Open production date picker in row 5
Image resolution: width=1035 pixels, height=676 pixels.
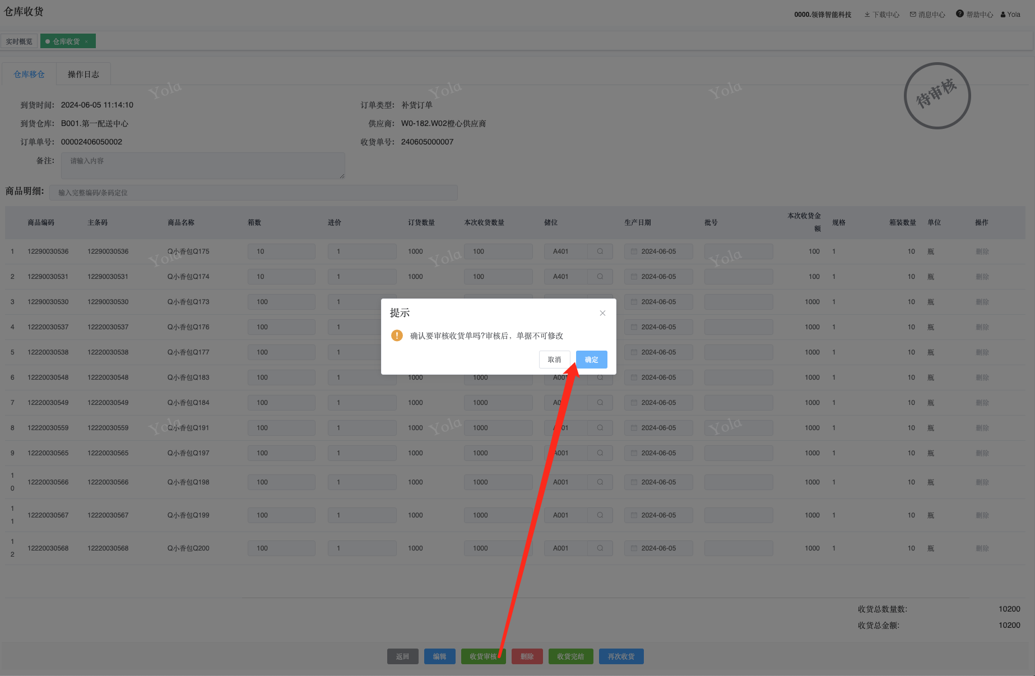pos(634,352)
